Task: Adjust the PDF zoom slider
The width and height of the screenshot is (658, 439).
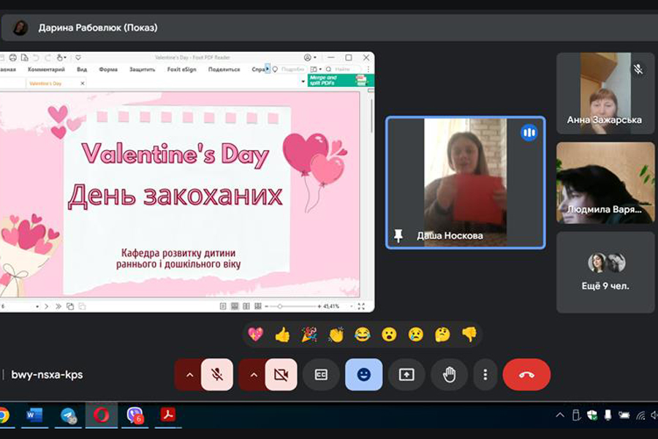Action: [280, 306]
